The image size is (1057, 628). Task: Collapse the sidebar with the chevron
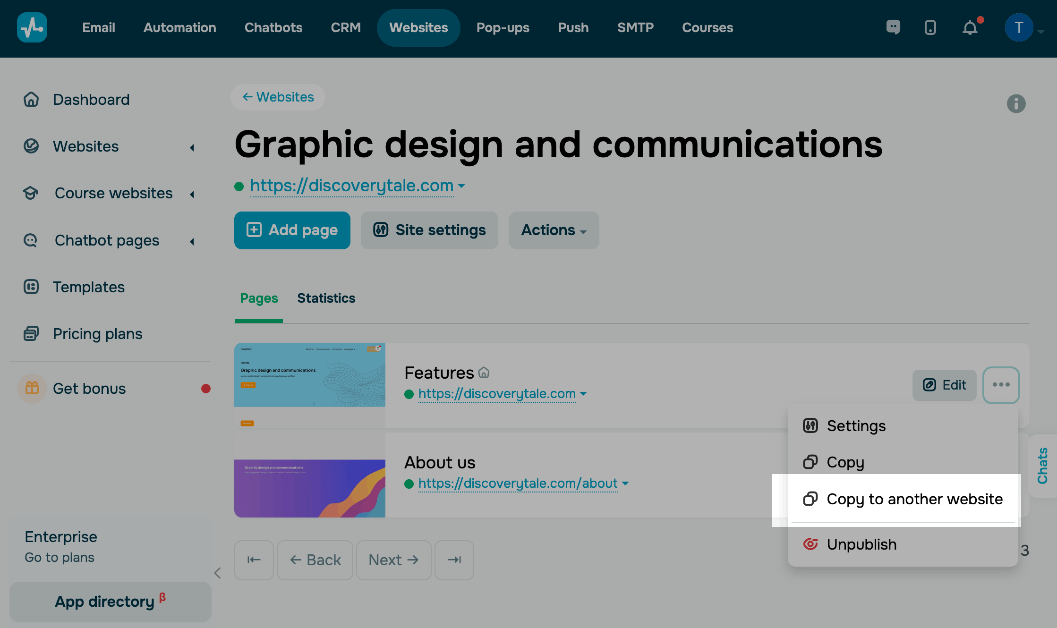(217, 573)
